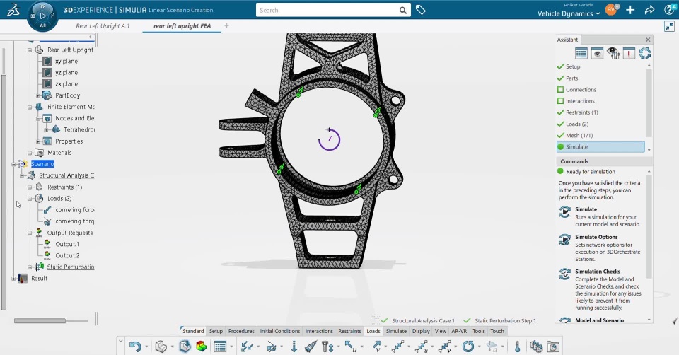Screen dimensions: 679x355
Task: Click the plus add icon in top bar
Action: (630, 10)
